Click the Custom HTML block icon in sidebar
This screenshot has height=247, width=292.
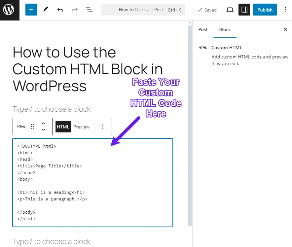tap(202, 48)
